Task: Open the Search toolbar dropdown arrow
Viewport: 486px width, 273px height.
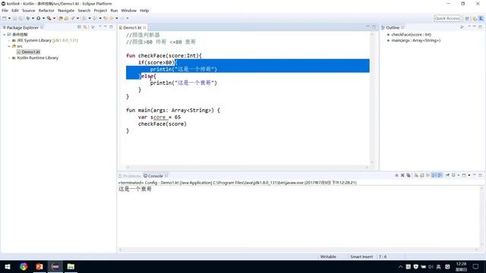Action: pos(77,18)
